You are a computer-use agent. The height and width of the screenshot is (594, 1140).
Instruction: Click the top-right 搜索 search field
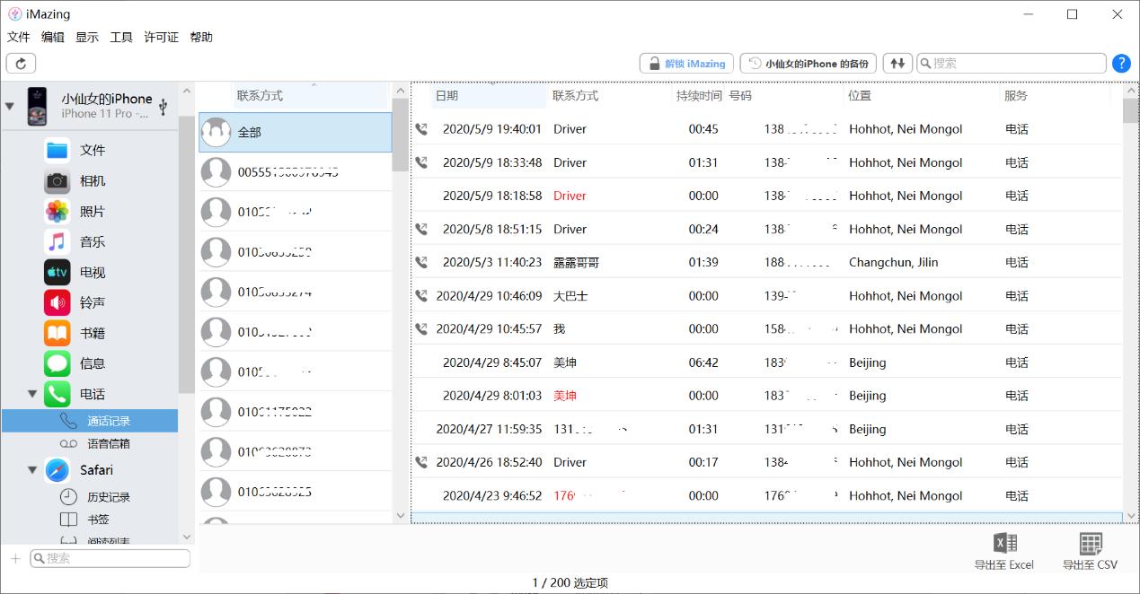coord(1015,63)
